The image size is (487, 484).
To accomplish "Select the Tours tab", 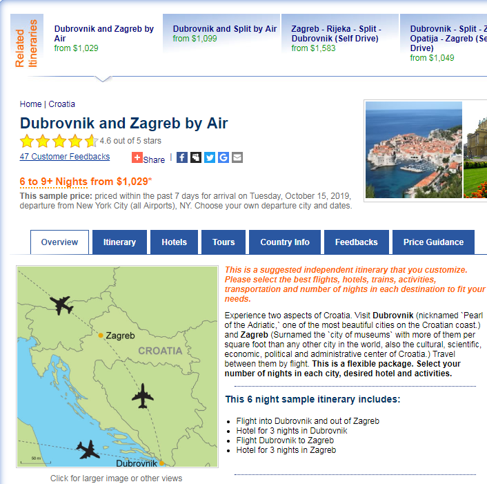I will (x=223, y=242).
